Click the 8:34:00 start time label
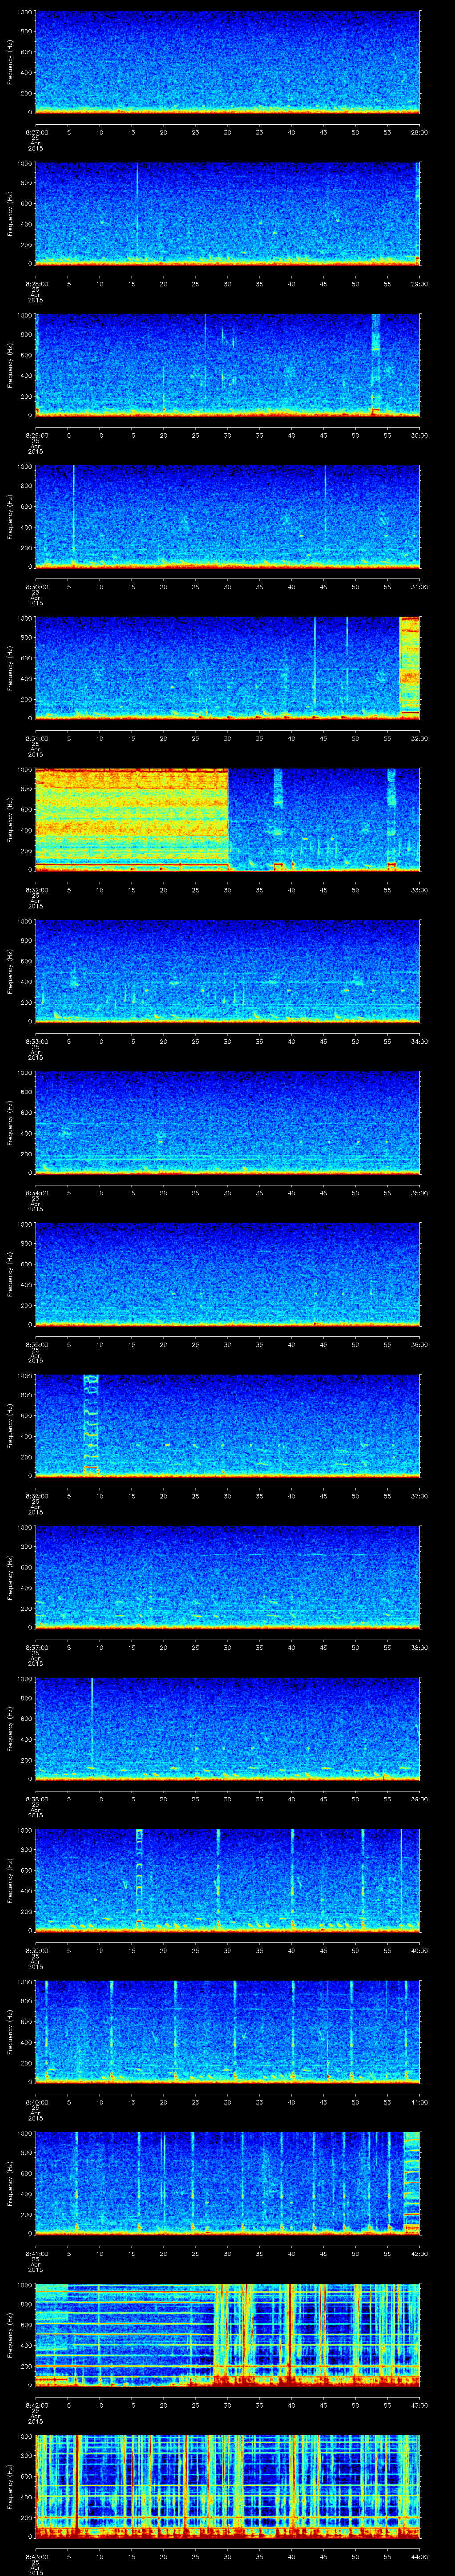 pos(36,1193)
